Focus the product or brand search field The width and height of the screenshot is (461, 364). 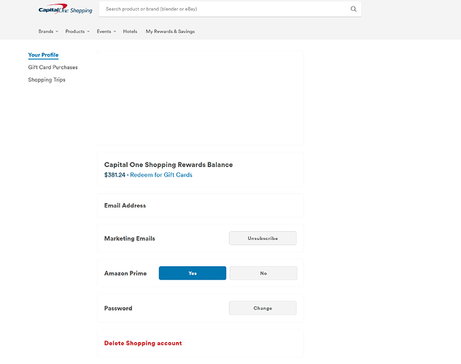pyautogui.click(x=230, y=9)
